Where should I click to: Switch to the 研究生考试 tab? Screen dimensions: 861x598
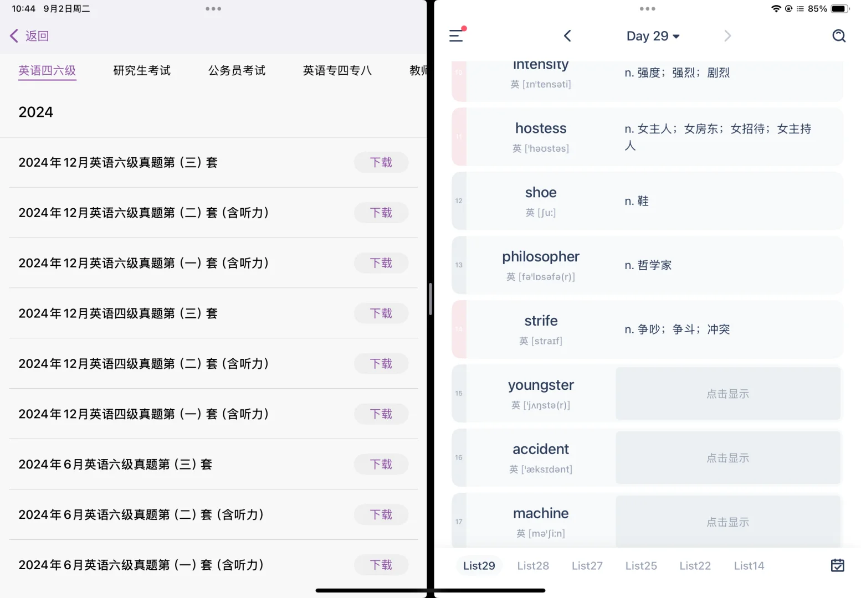142,70
